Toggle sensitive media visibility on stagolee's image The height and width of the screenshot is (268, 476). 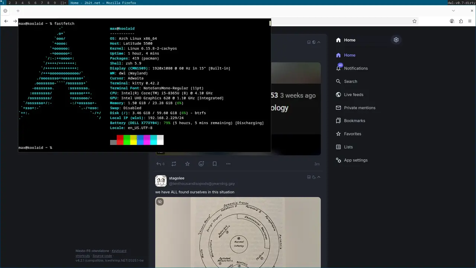(160, 202)
